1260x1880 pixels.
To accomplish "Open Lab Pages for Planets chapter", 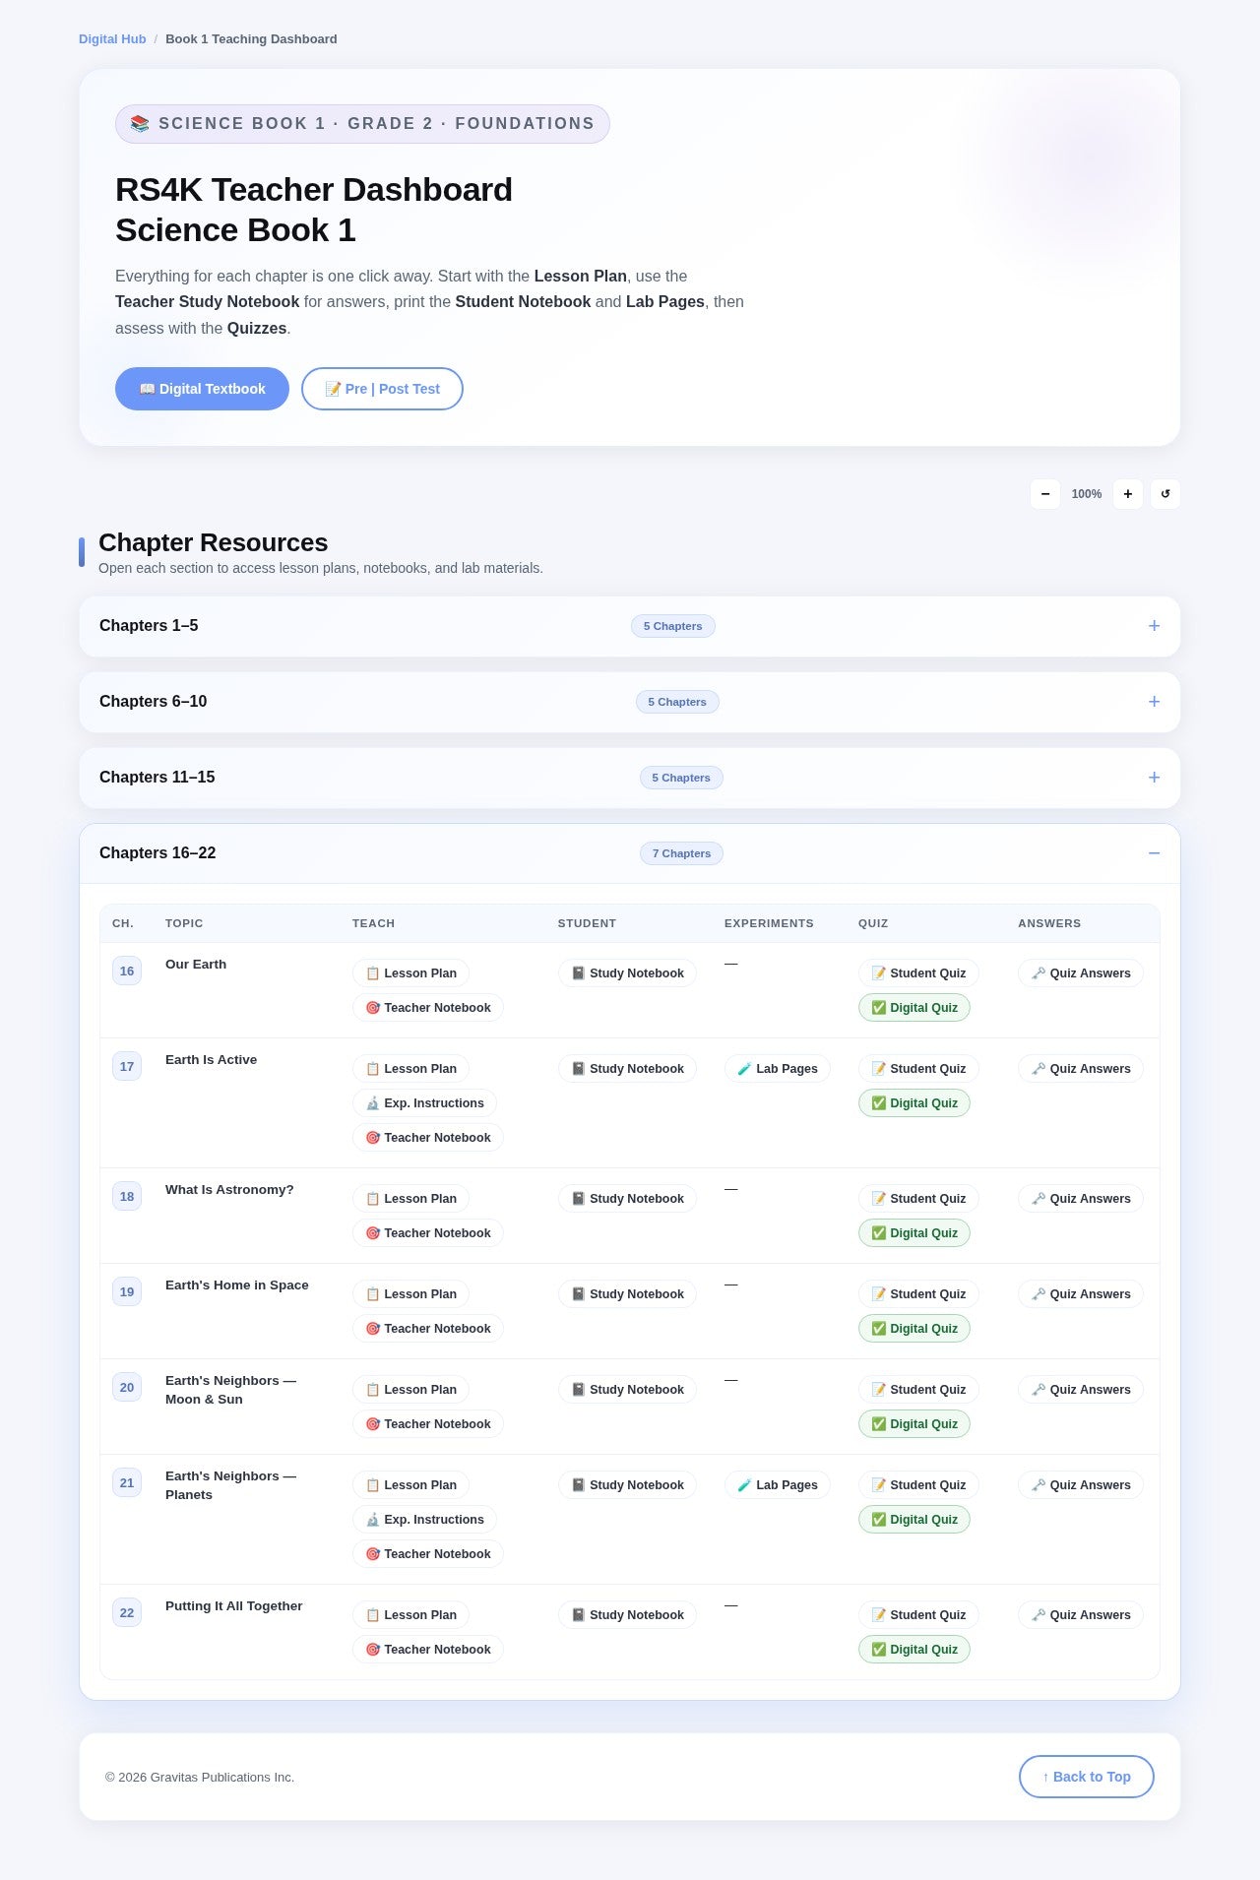I will tap(778, 1485).
